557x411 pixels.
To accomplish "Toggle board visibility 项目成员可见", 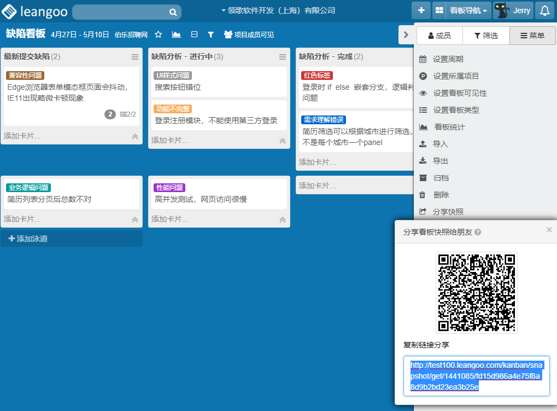I will (249, 34).
